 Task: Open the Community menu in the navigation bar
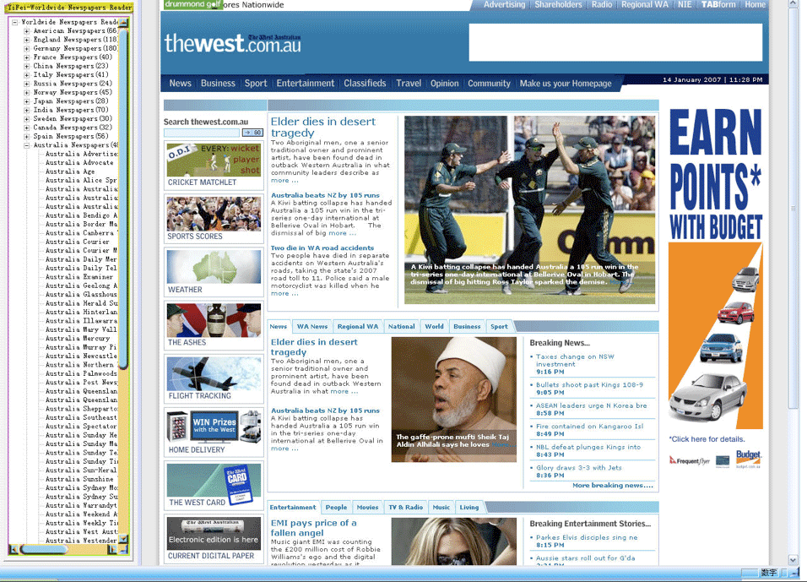[489, 84]
